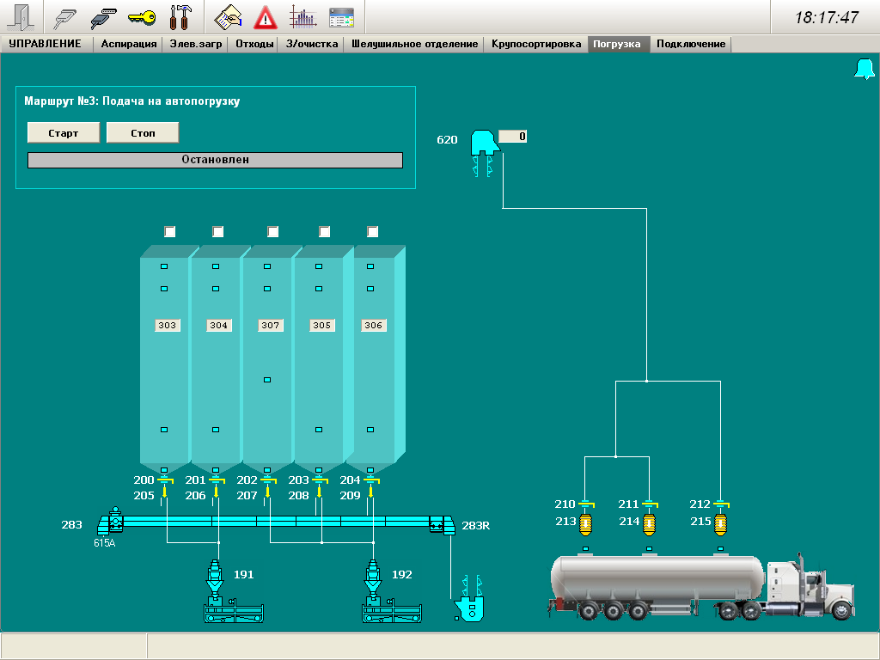Switch to the Аспирация tab
Screen dimensions: 880x660
[128, 44]
